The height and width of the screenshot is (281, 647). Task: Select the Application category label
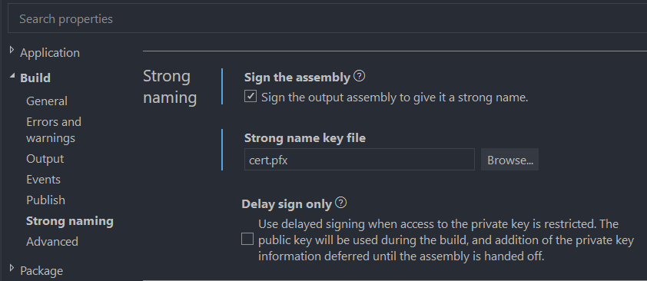pyautogui.click(x=50, y=53)
